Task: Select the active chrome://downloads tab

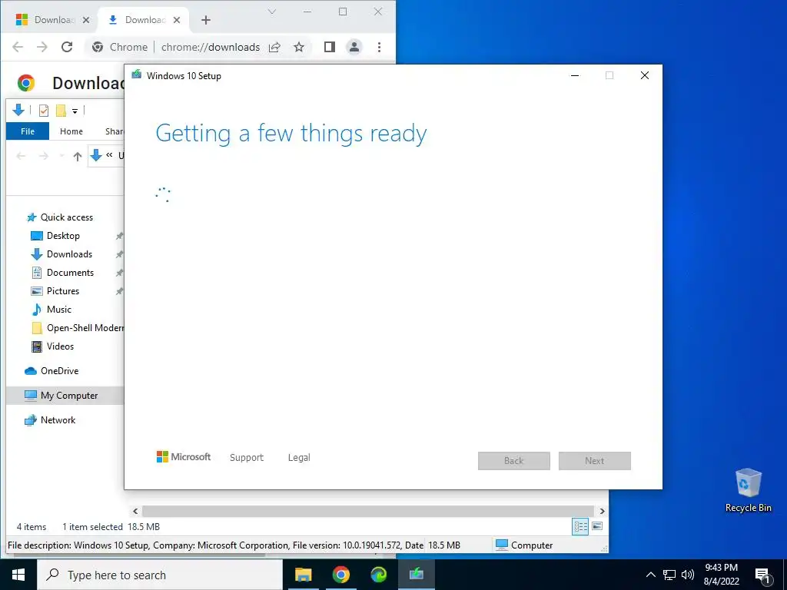Action: (143, 20)
